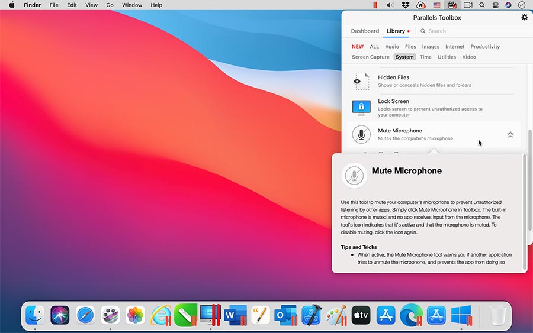Open Microsoft Word from the Dock
Image resolution: width=533 pixels, height=333 pixels.
coord(235,315)
